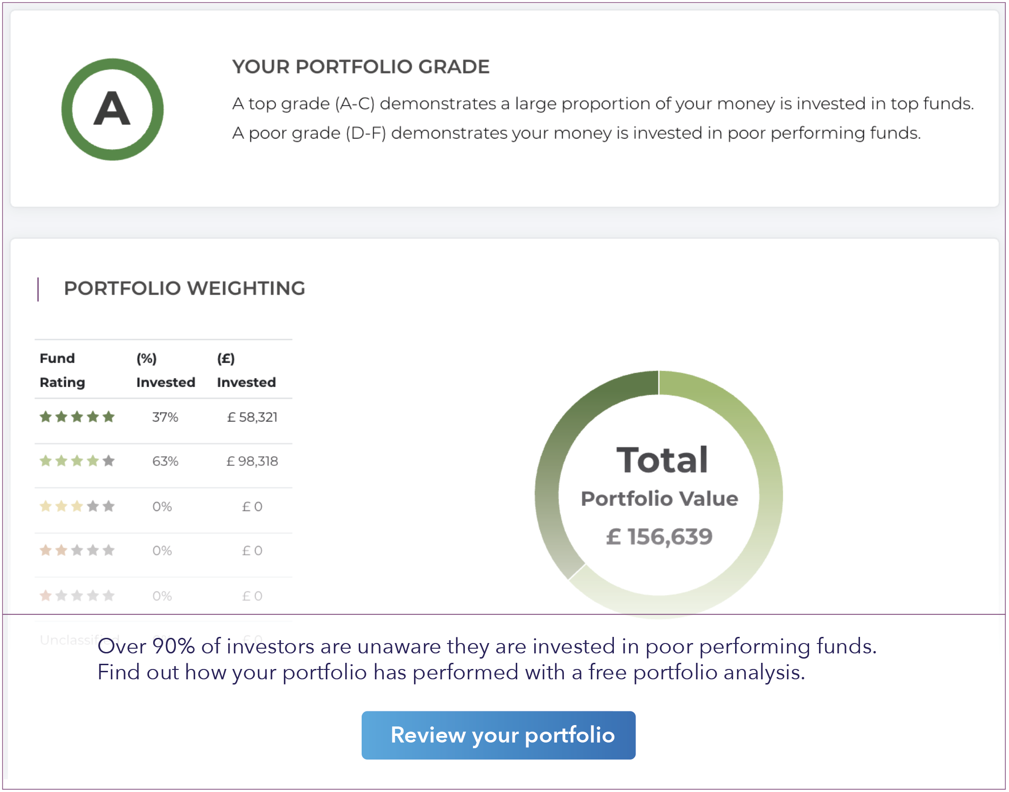Click the Fund Rating column header
Screen dimensions: 1009x792
[x=62, y=370]
